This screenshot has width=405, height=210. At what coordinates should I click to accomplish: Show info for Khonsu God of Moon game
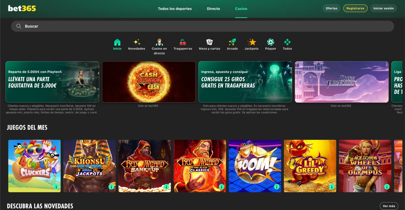tap(111, 187)
